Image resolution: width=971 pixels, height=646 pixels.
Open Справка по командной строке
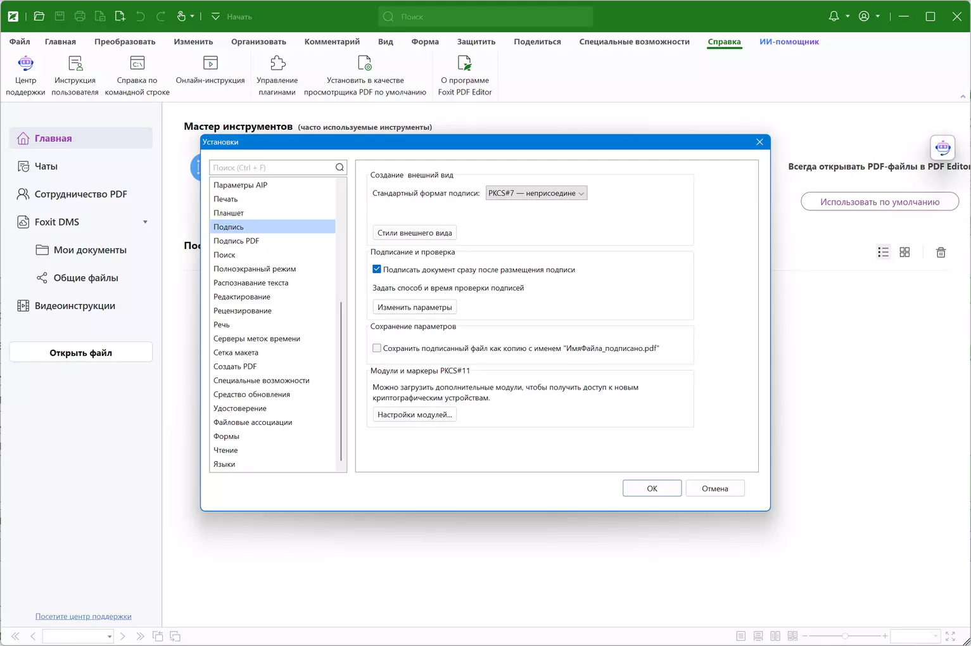coord(137,75)
